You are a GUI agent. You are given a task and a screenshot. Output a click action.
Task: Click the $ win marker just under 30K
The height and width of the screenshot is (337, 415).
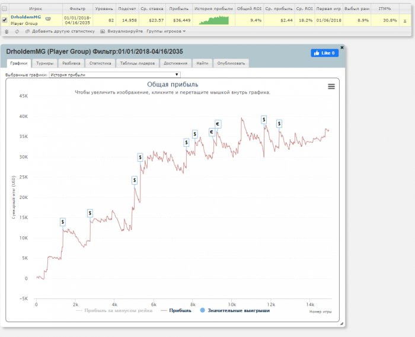click(141, 158)
